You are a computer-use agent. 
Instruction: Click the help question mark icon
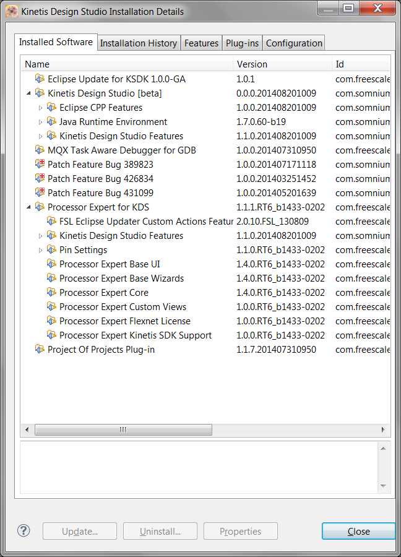[24, 531]
